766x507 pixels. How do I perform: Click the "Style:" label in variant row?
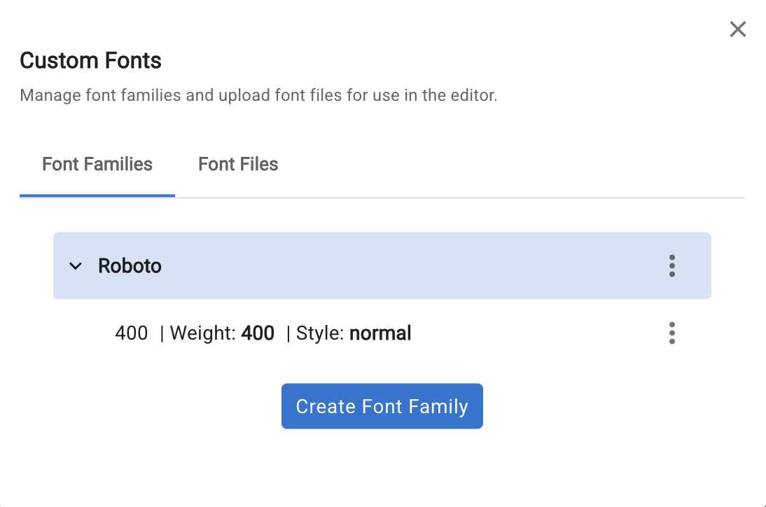[320, 333]
